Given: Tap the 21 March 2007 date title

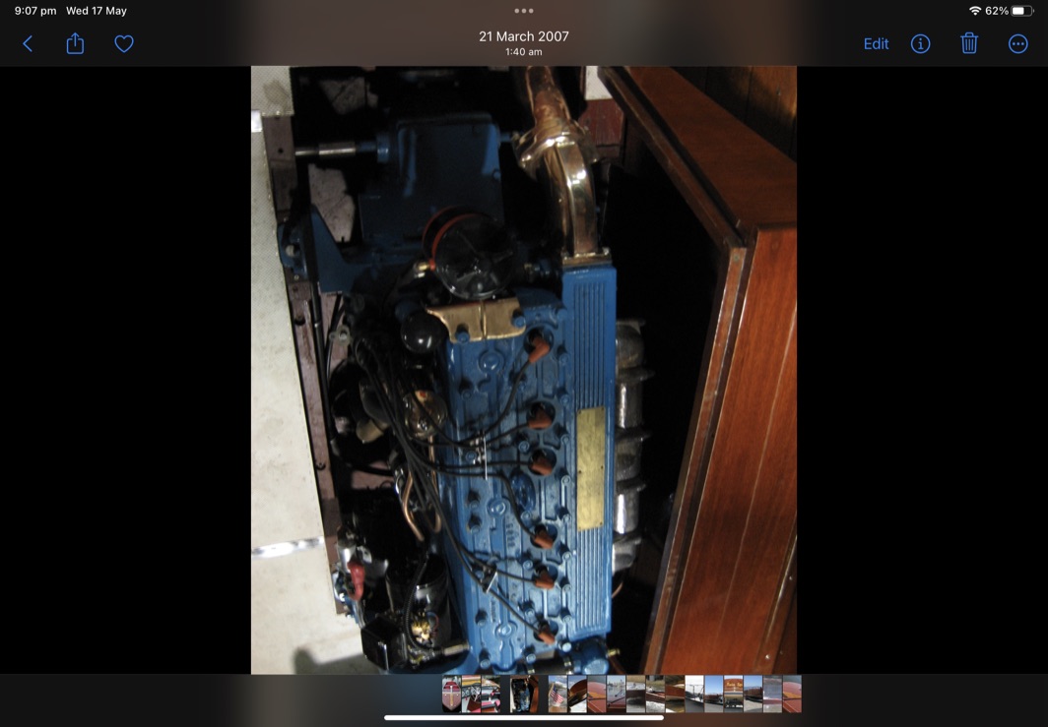Looking at the screenshot, I should [524, 36].
